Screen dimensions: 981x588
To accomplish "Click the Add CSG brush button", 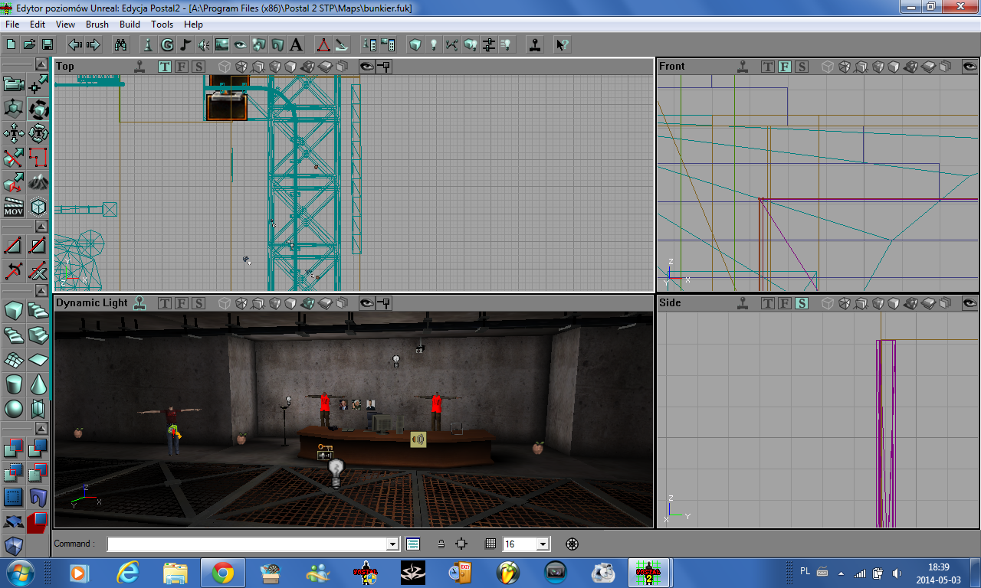I will tap(14, 449).
